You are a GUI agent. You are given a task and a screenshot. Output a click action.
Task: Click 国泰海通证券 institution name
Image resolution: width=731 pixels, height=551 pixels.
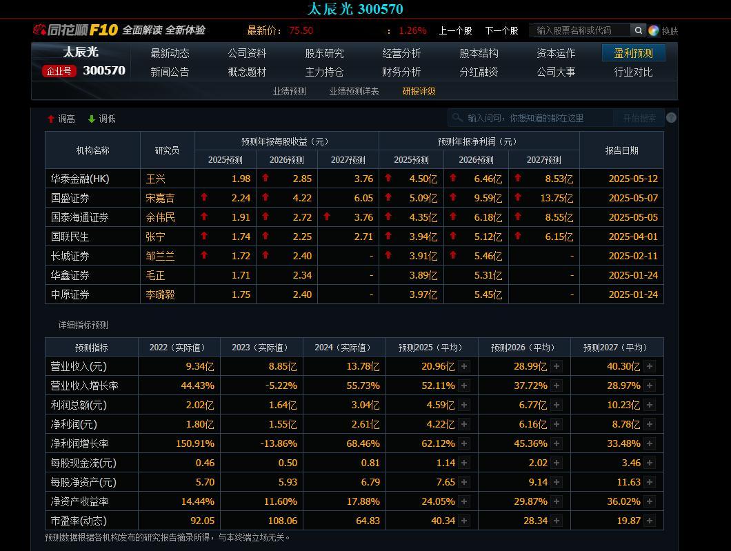pyautogui.click(x=80, y=217)
